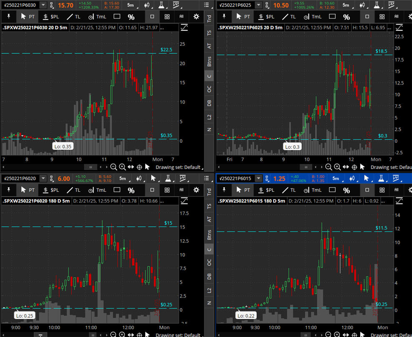
Task: Toggle the TS side panel beside P6030 chart
Action: click(209, 33)
